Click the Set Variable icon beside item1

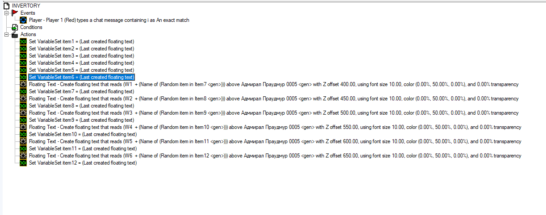(23, 41)
